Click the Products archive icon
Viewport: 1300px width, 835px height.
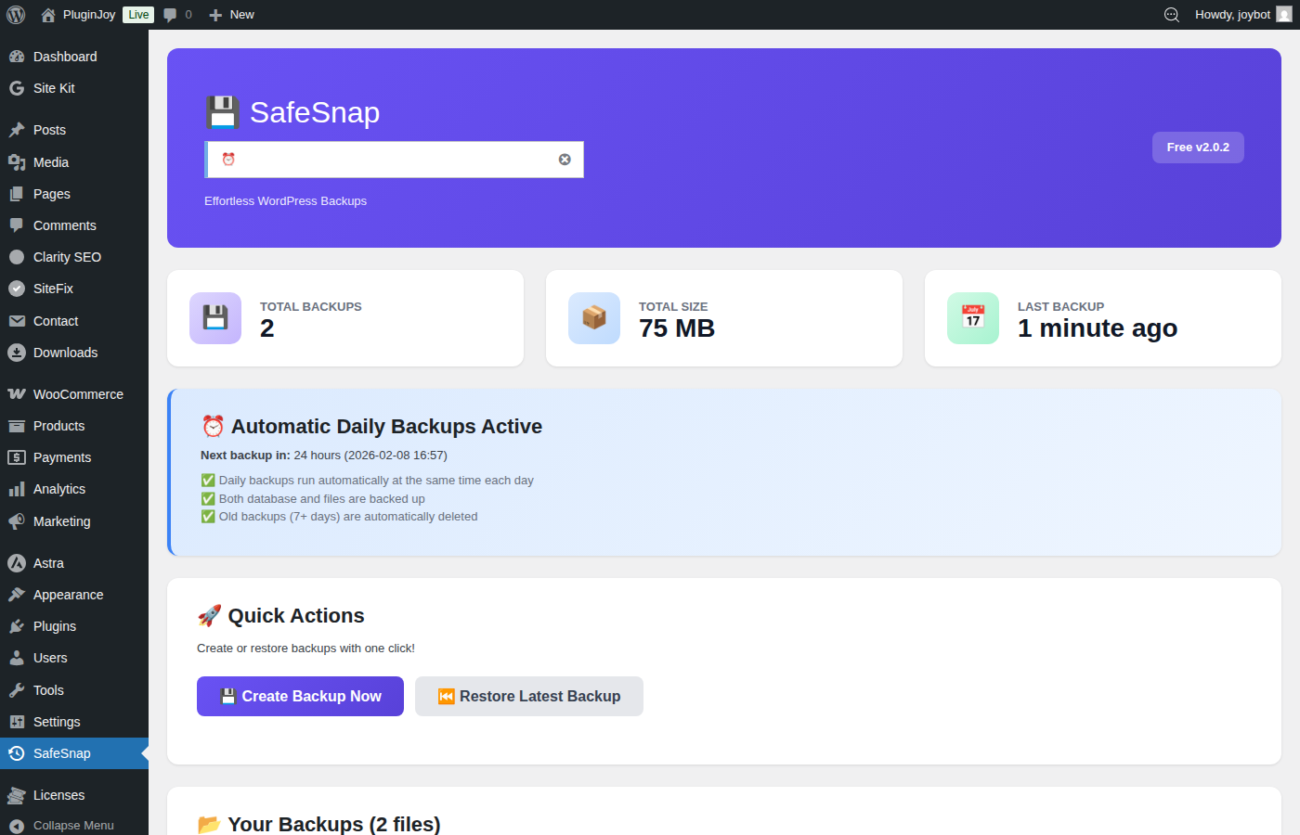pyautogui.click(x=17, y=426)
